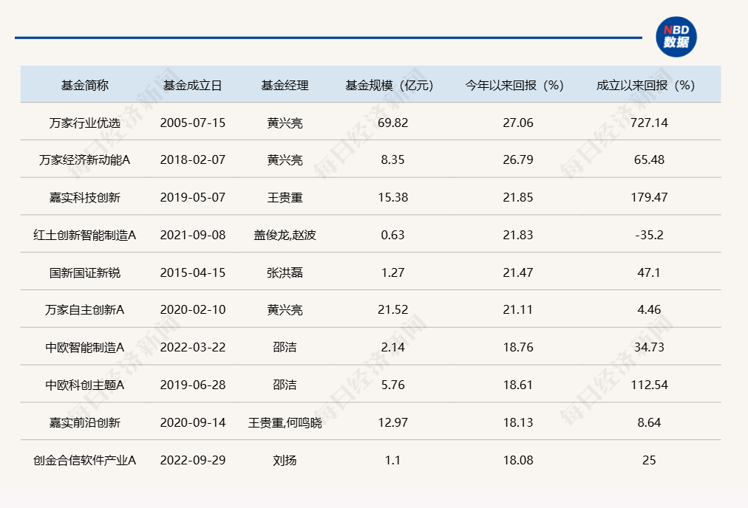
Task: Click fund name 中欧科创主题A
Action: point(85,385)
